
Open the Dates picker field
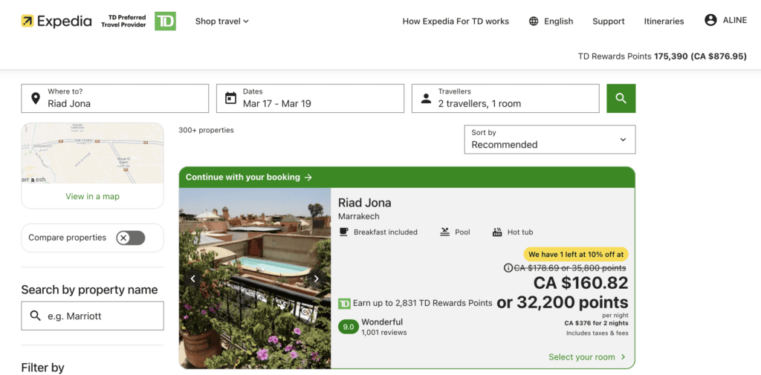[310, 98]
